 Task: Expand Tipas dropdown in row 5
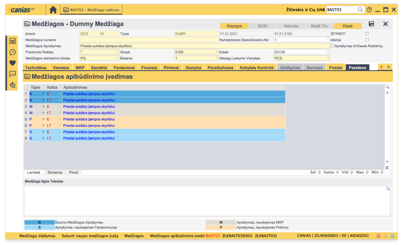[x=43, y=119]
